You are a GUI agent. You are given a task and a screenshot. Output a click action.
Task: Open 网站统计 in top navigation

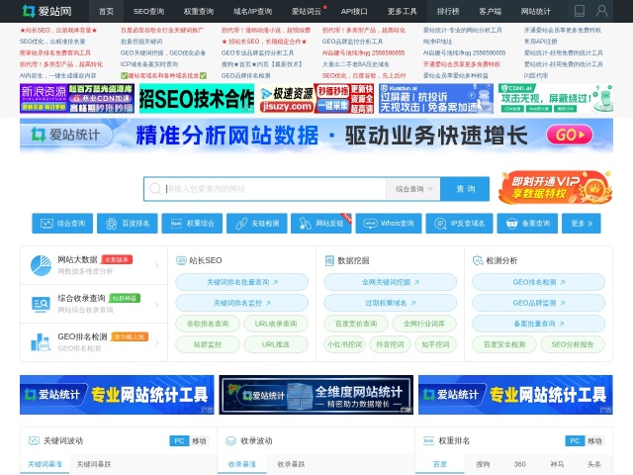click(535, 11)
